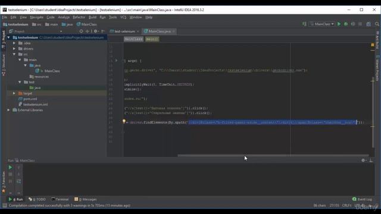The width and height of the screenshot is (381, 214).
Task: Open the File menu
Action: 5,17
